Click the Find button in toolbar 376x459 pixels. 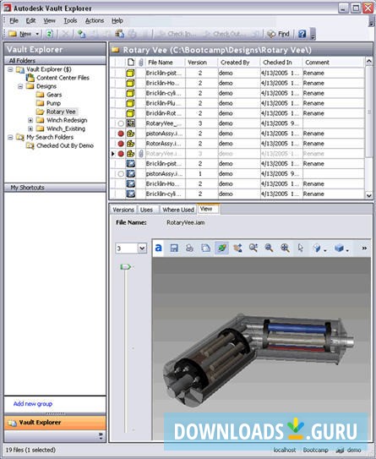tap(278, 34)
